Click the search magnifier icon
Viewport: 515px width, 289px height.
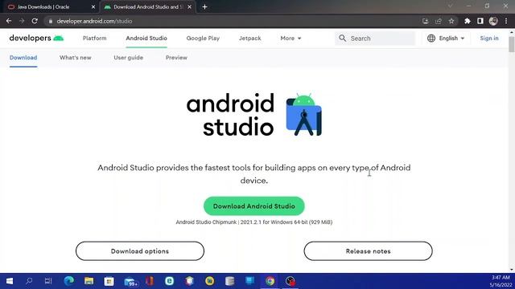(343, 38)
